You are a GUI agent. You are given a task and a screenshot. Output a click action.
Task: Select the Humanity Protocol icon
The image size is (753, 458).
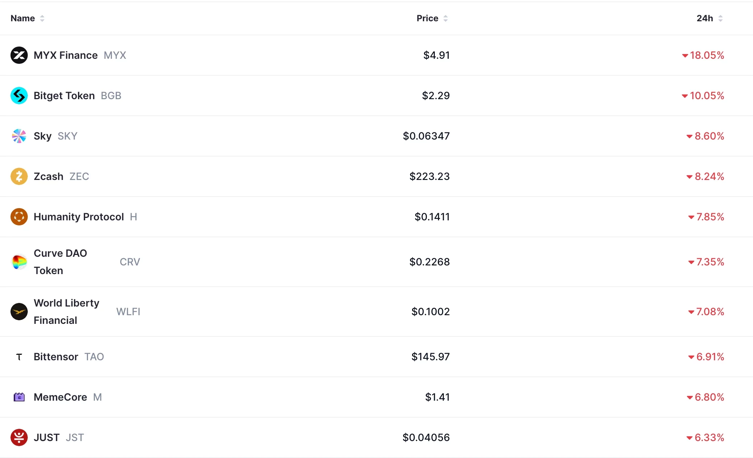[19, 217]
